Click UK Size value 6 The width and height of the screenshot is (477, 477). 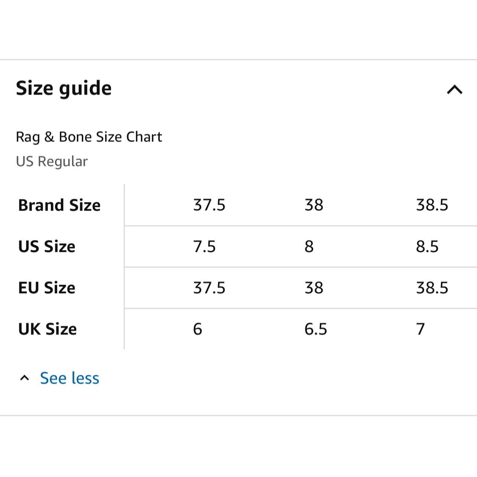[198, 329]
